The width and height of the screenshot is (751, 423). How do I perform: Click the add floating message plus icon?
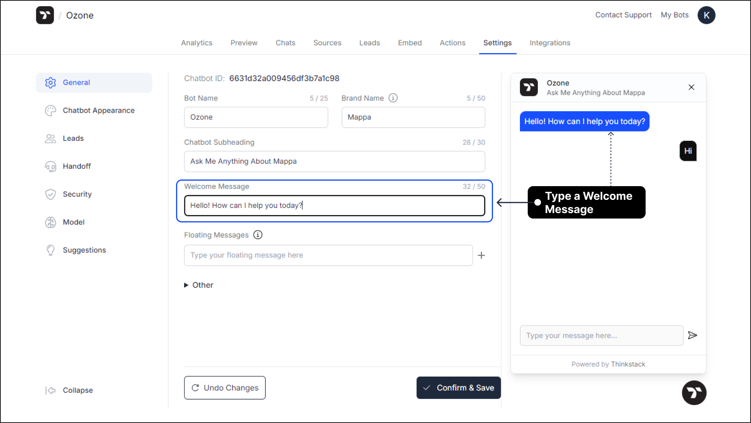point(481,255)
